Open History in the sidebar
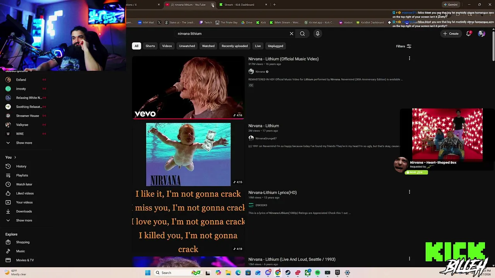Viewport: 495px width, 278px height. 21,166
